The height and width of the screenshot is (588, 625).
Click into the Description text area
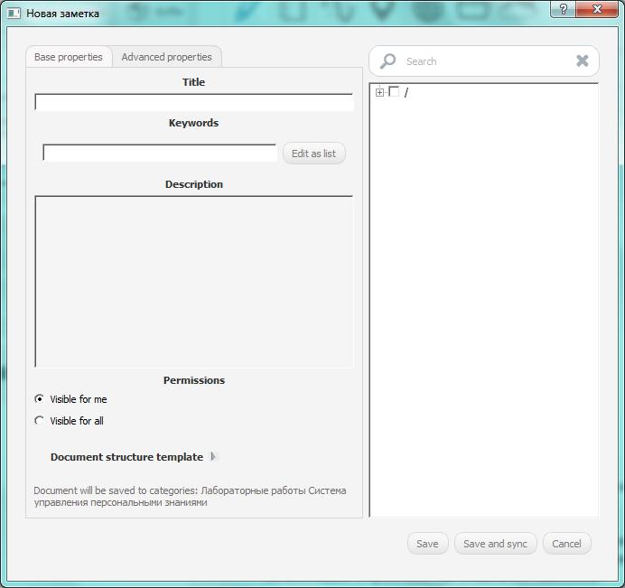[x=193, y=281]
